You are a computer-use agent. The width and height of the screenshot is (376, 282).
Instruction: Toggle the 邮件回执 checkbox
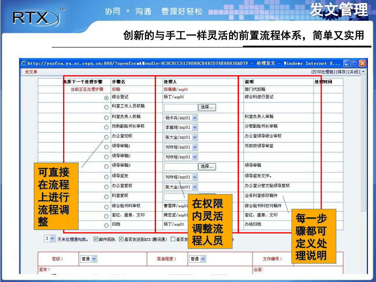[x=96, y=239]
